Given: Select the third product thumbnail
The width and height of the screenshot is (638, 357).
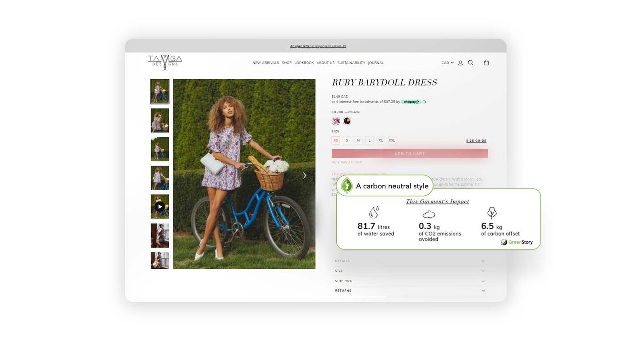Looking at the screenshot, I should point(160,149).
